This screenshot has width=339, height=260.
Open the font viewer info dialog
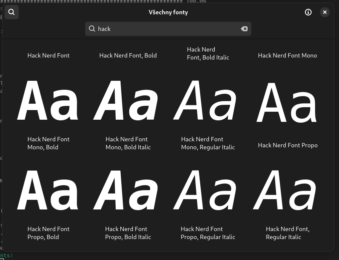click(x=308, y=12)
